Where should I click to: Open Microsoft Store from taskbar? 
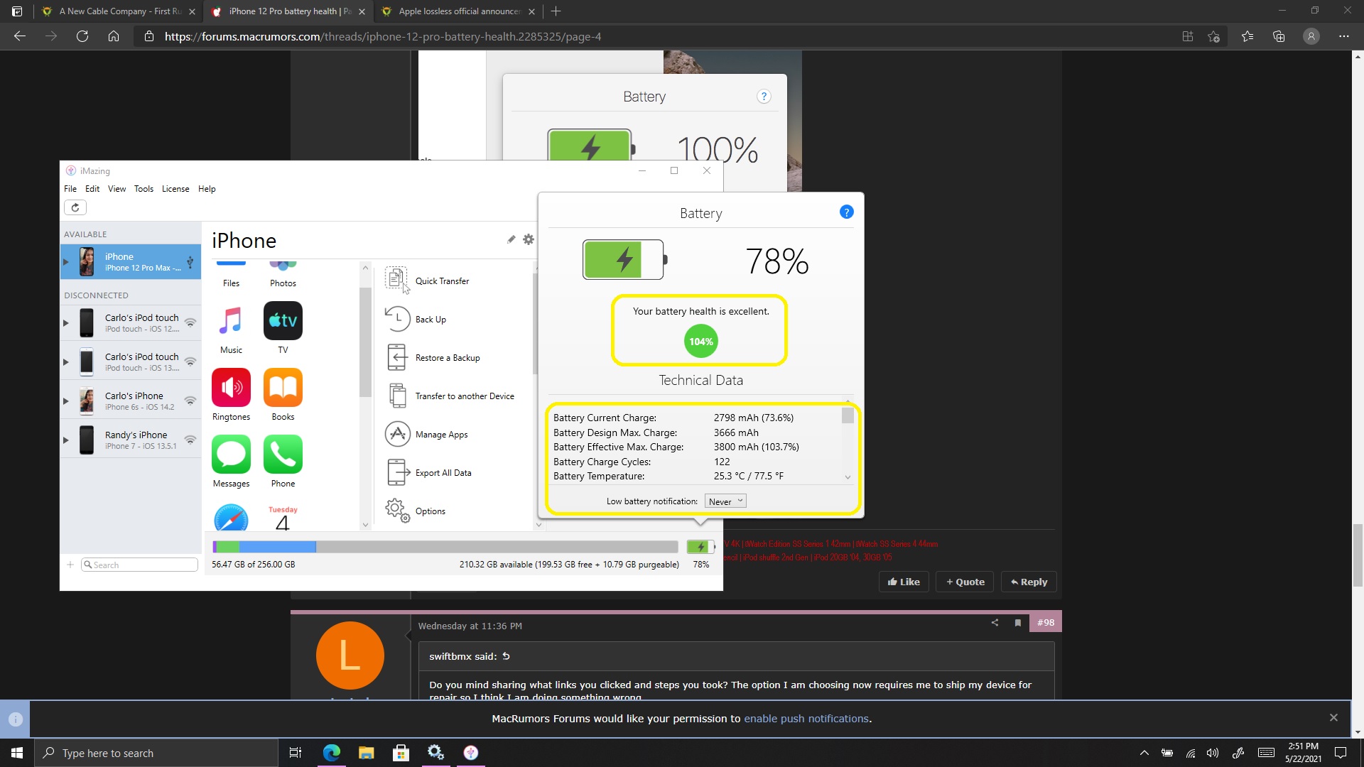pyautogui.click(x=401, y=753)
